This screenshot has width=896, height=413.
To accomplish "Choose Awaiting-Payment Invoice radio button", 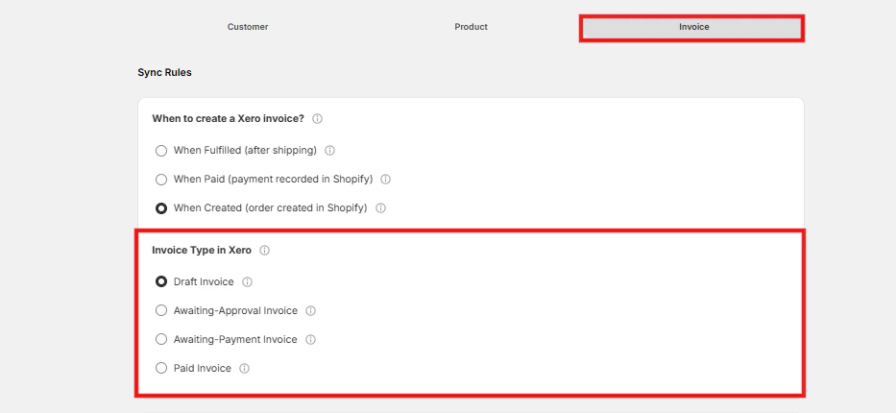I will (161, 339).
